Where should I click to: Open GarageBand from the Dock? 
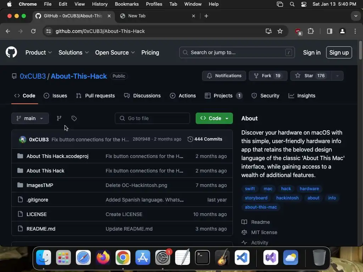222,257
